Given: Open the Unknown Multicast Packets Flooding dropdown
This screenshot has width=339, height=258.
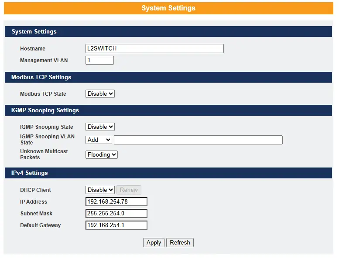Looking at the screenshot, I should (102, 154).
